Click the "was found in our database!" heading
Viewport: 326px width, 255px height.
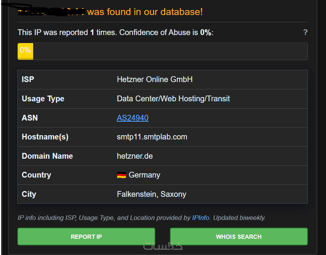coord(145,12)
